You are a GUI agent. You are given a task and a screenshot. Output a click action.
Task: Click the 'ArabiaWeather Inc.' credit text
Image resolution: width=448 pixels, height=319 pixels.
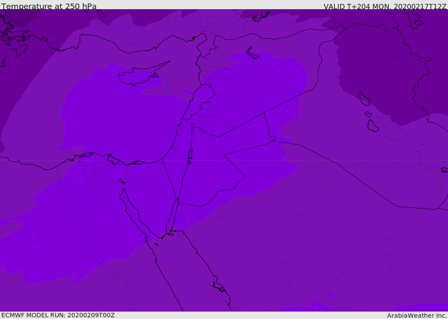417,315
